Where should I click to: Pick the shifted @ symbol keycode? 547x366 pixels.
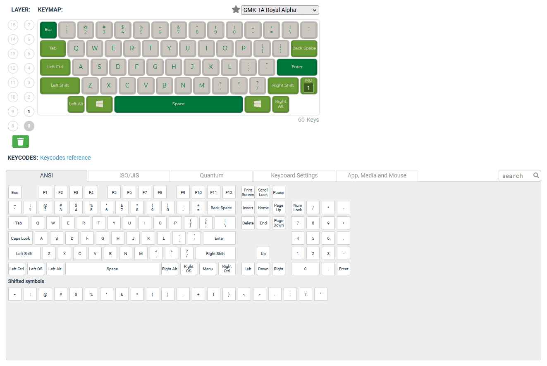pos(45,294)
